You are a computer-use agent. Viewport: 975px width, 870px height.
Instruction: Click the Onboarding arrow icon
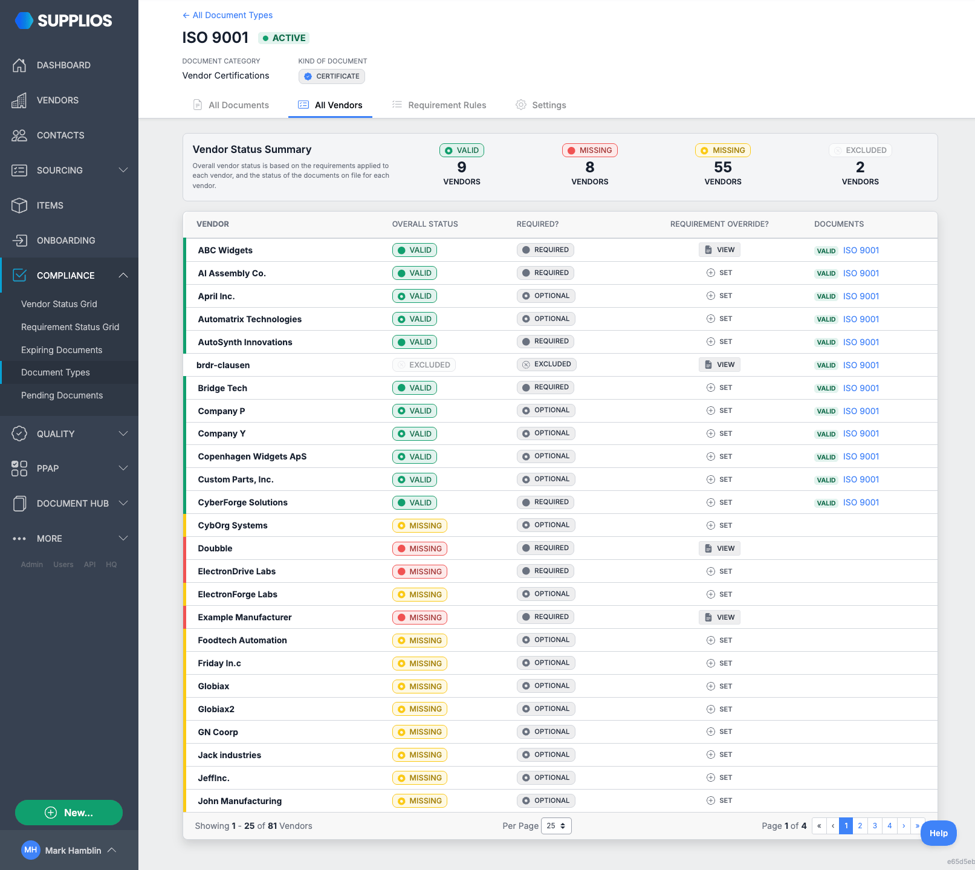tap(19, 241)
